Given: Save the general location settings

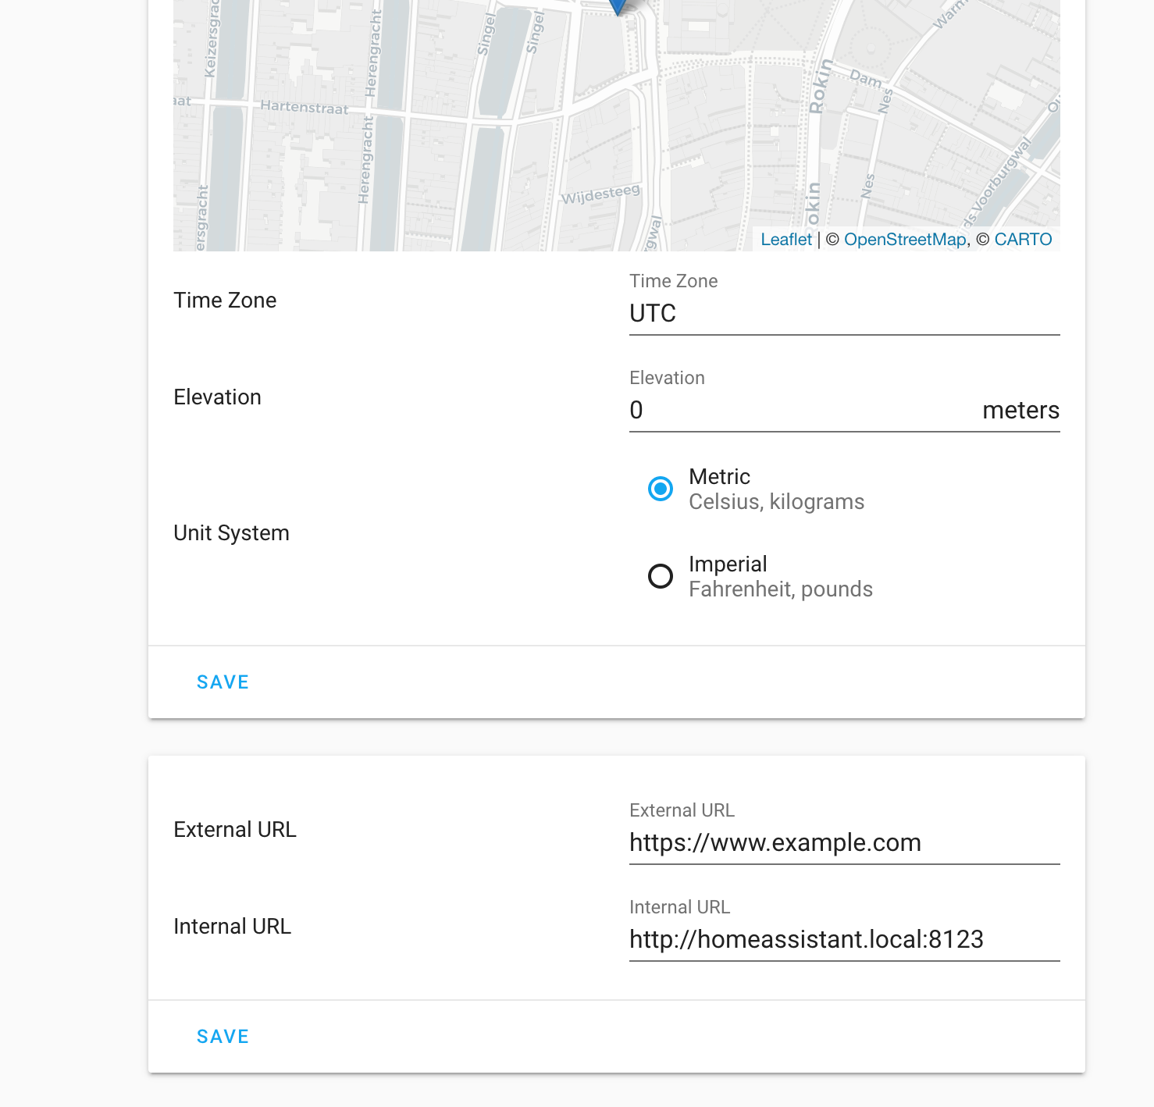Looking at the screenshot, I should pyautogui.click(x=223, y=682).
